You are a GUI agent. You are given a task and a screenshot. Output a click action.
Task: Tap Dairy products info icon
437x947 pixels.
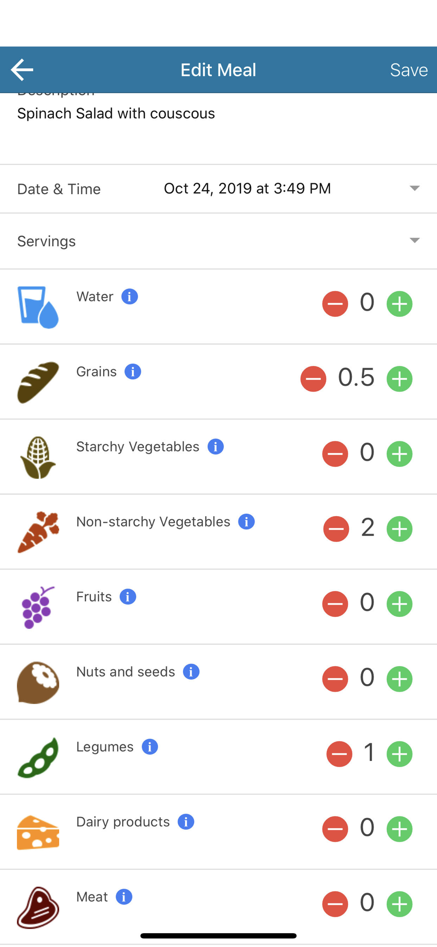(x=186, y=822)
